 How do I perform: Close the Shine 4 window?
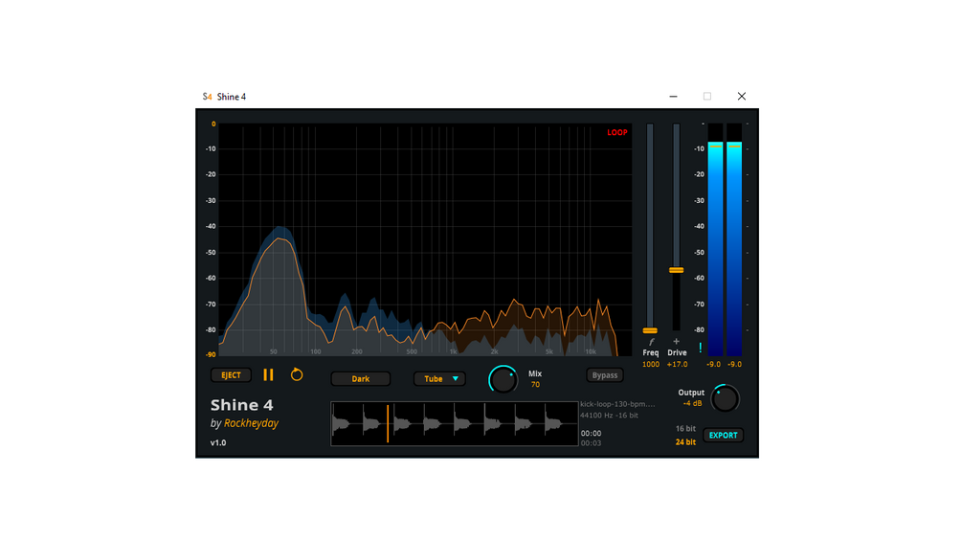(x=741, y=97)
